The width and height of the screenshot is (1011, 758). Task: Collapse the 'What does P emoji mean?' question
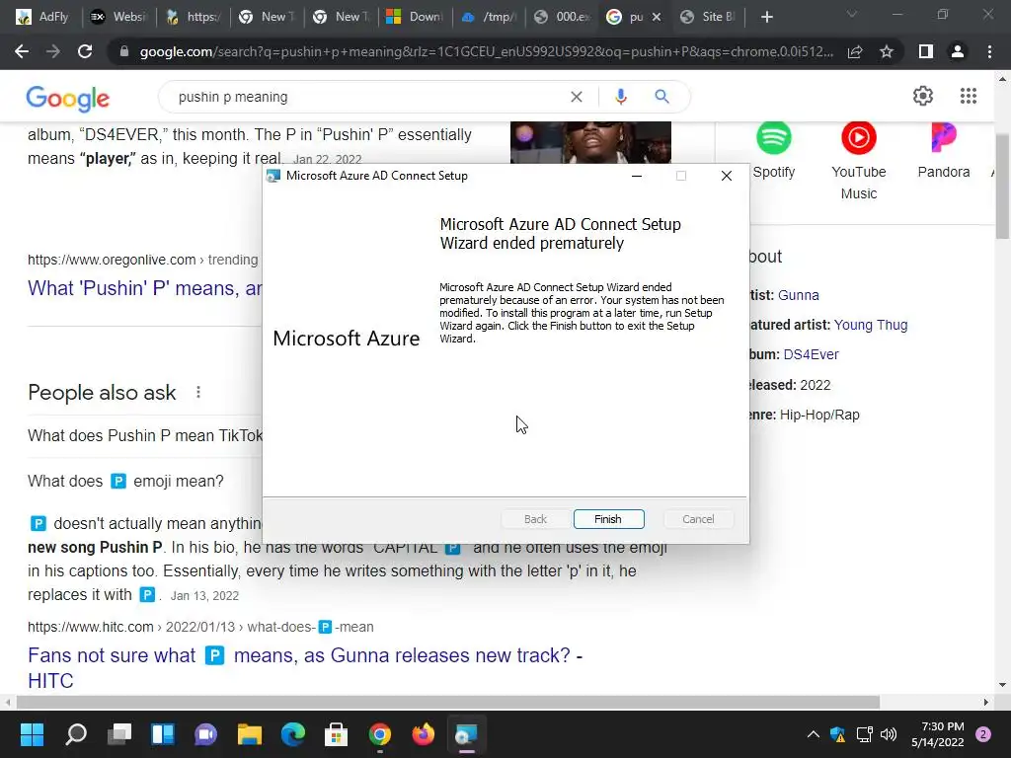click(x=125, y=481)
